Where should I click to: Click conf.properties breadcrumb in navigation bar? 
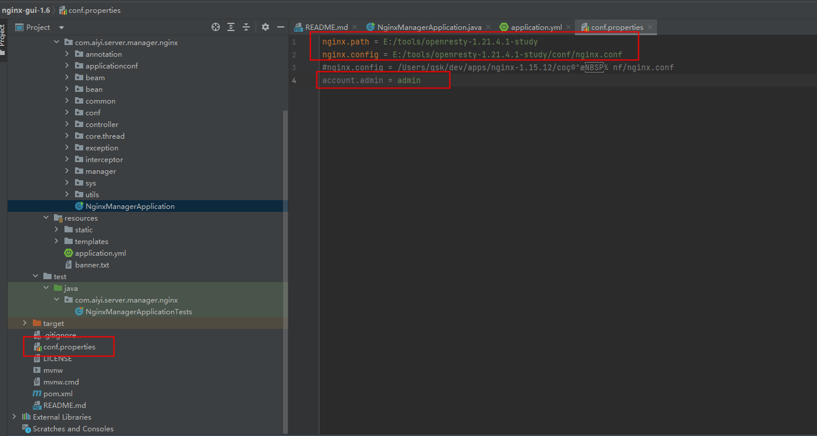click(x=94, y=10)
